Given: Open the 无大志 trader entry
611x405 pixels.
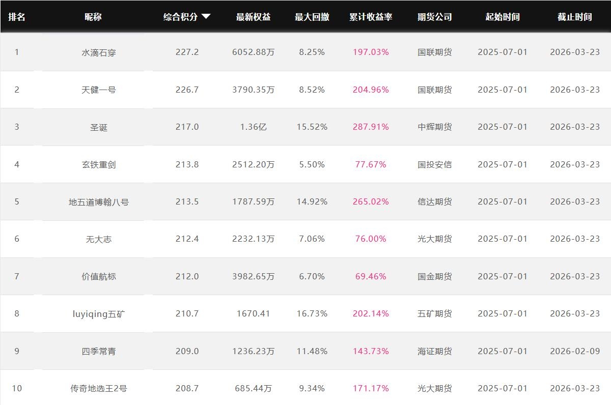Looking at the screenshot, I should click(x=99, y=239).
